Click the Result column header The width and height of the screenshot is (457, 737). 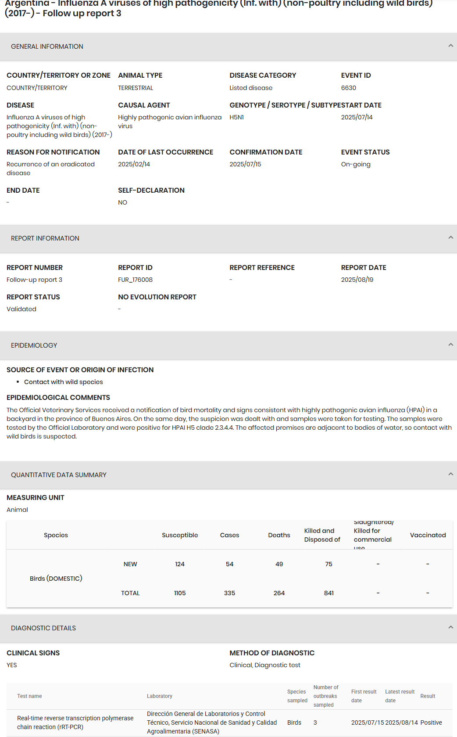click(x=428, y=696)
